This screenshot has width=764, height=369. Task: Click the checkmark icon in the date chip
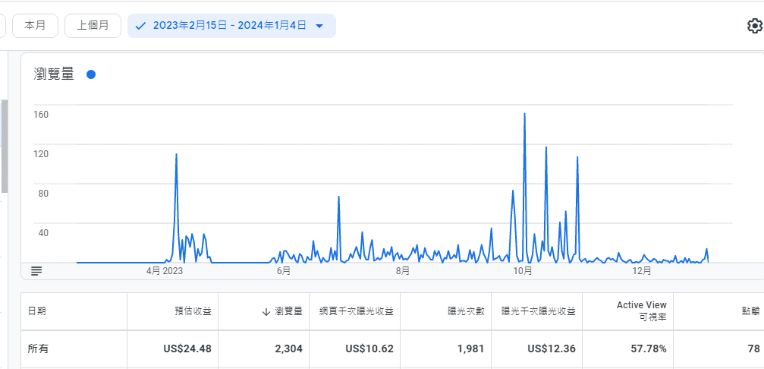pyautogui.click(x=140, y=26)
